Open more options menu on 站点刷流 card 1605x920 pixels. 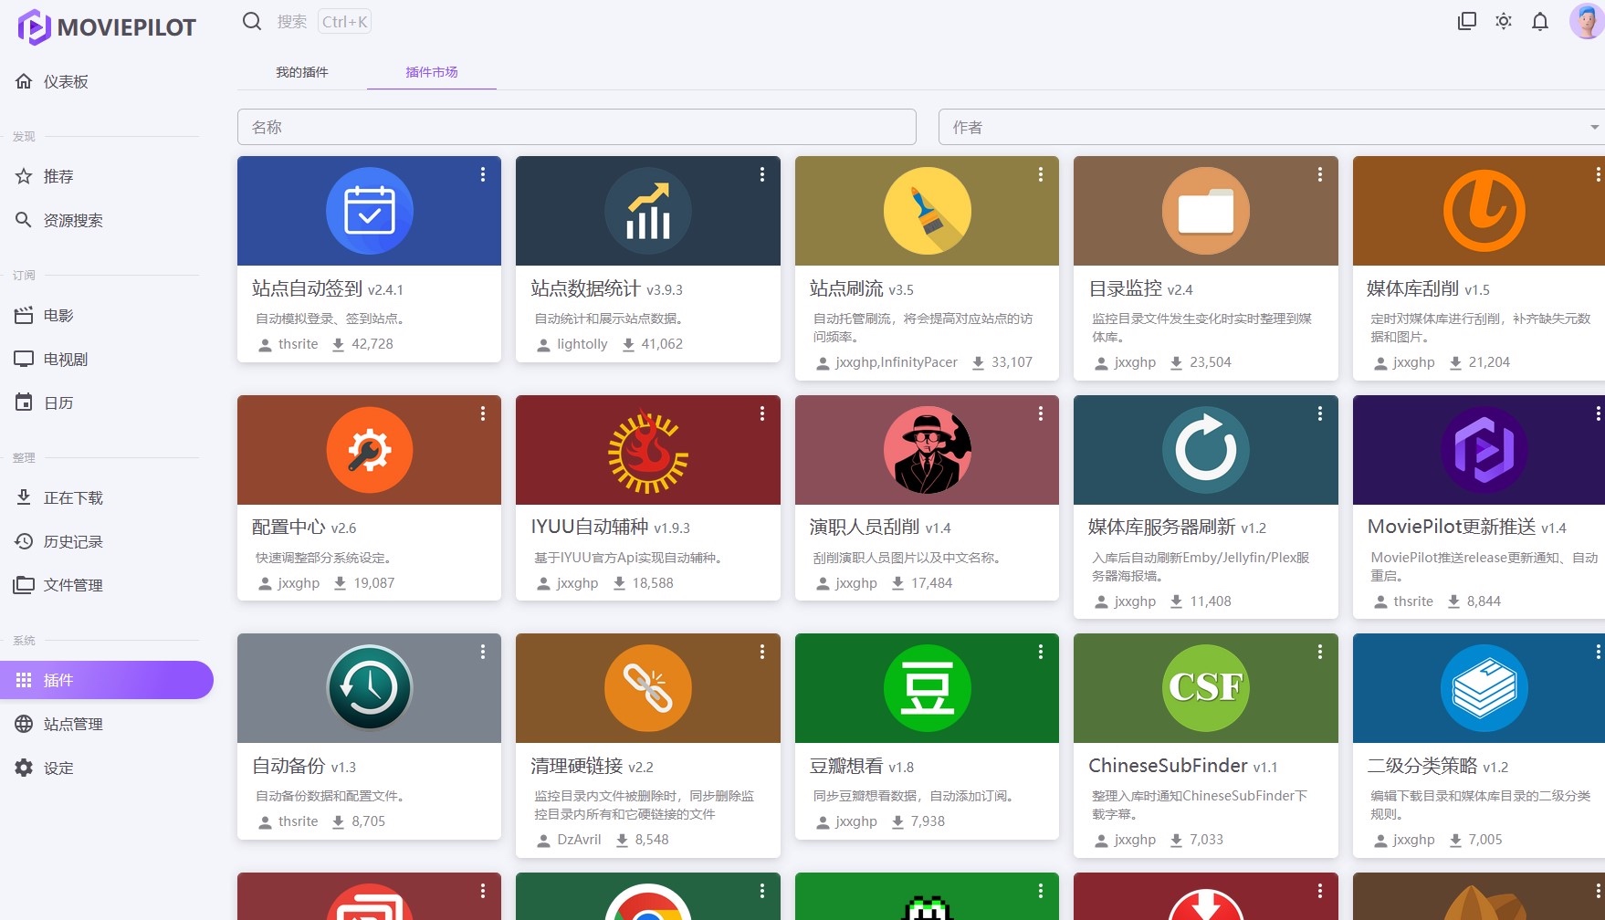click(x=1040, y=174)
